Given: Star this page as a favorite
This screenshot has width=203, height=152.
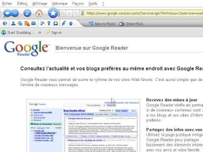Looking at the screenshot, I should tap(53, 13).
